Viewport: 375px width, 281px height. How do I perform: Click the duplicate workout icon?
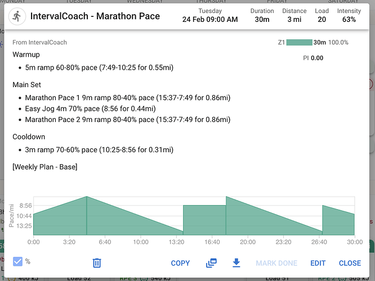coord(211,263)
